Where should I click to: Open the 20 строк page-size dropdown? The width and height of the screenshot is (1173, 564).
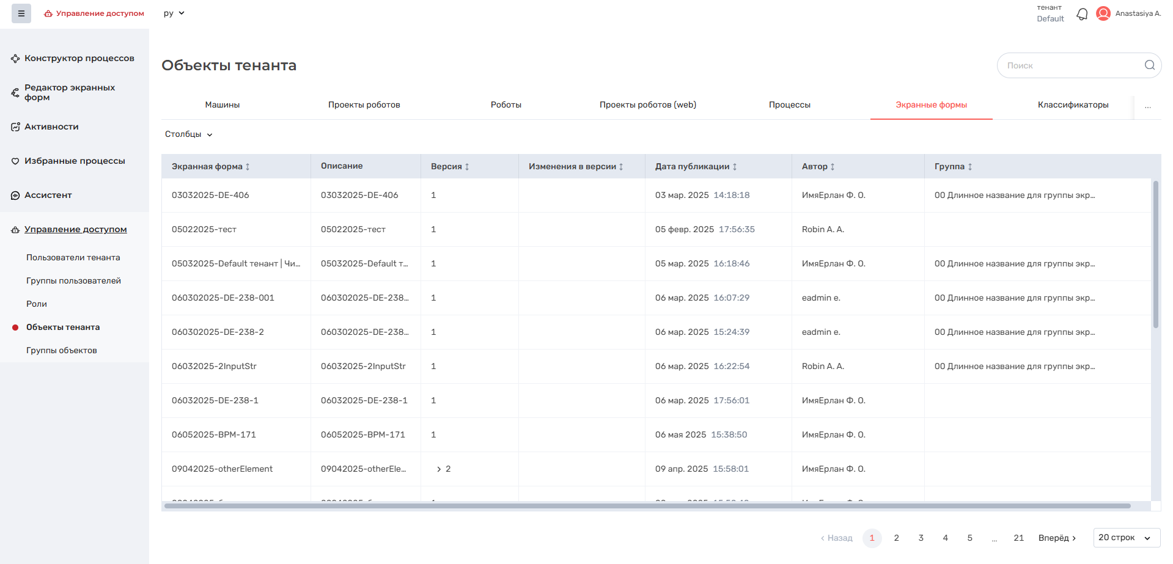tap(1126, 538)
